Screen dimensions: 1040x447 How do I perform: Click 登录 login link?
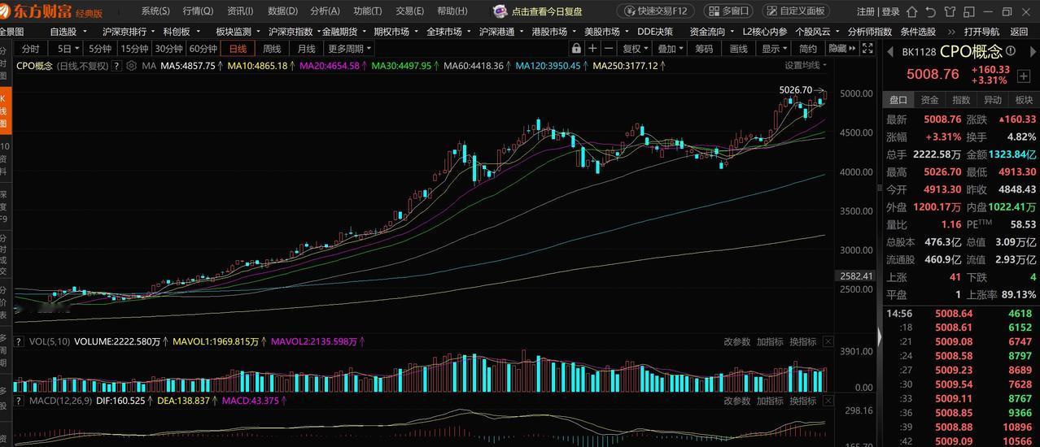[x=891, y=11]
